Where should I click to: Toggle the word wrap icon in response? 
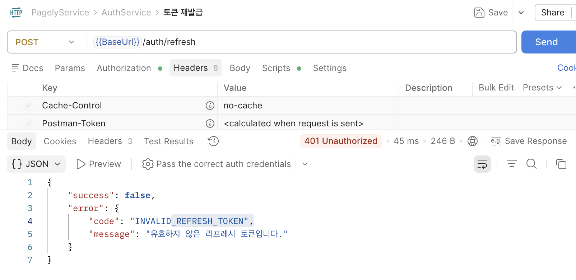pyautogui.click(x=482, y=164)
